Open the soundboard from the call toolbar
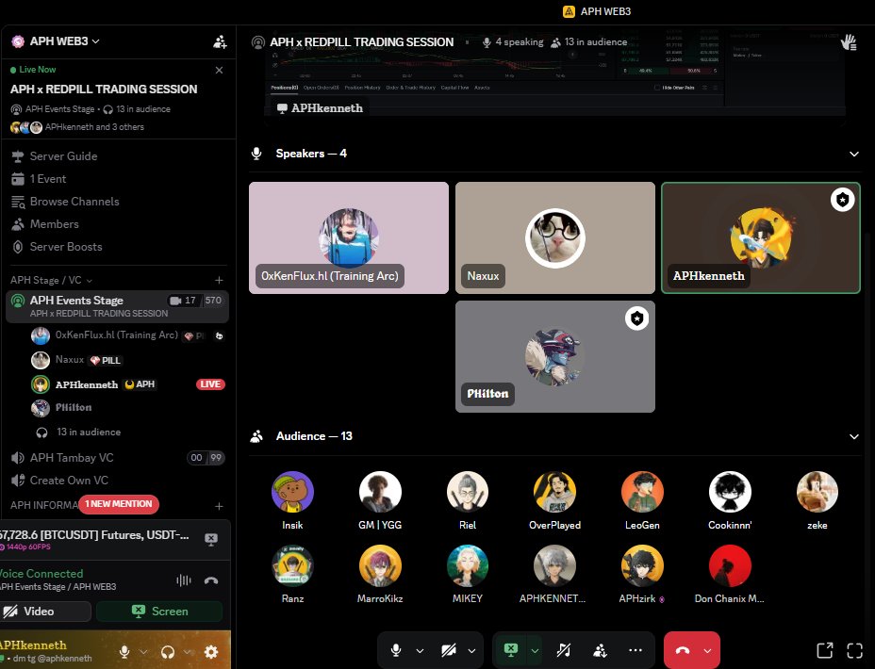This screenshot has height=669, width=875. click(x=564, y=650)
